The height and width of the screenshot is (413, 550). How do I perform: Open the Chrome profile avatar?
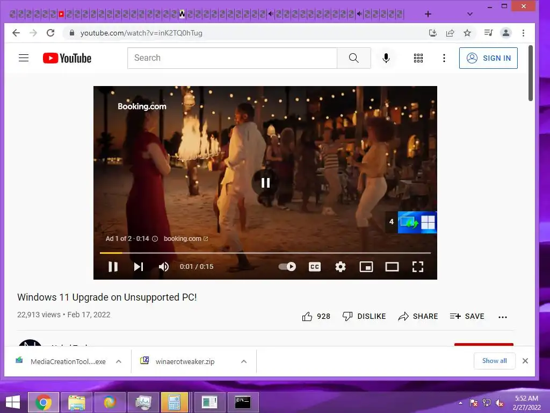point(506,33)
